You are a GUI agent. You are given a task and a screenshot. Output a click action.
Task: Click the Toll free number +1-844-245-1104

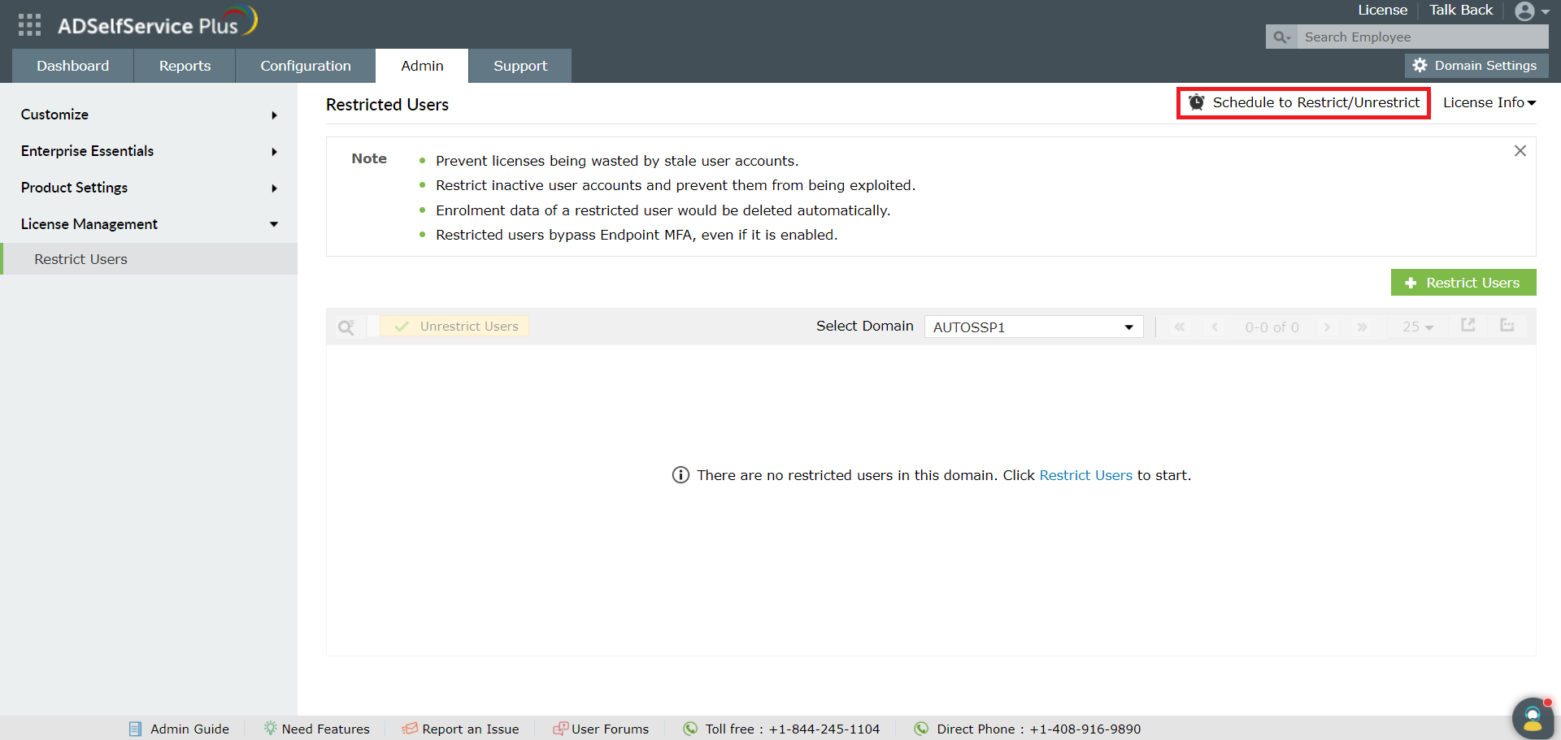click(824, 729)
